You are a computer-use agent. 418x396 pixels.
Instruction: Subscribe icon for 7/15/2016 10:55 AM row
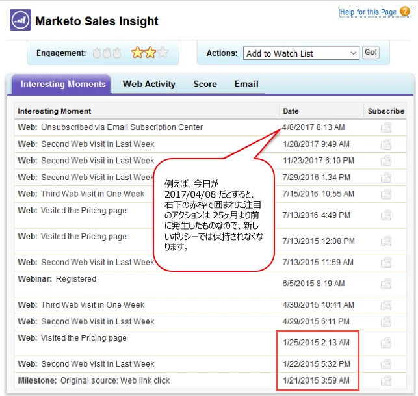click(x=386, y=194)
